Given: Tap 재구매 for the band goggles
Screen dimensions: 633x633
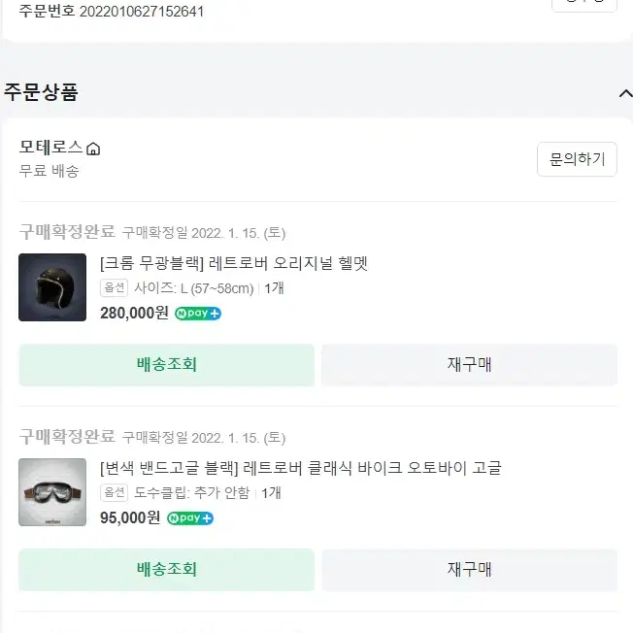Looking at the screenshot, I should [x=470, y=570].
